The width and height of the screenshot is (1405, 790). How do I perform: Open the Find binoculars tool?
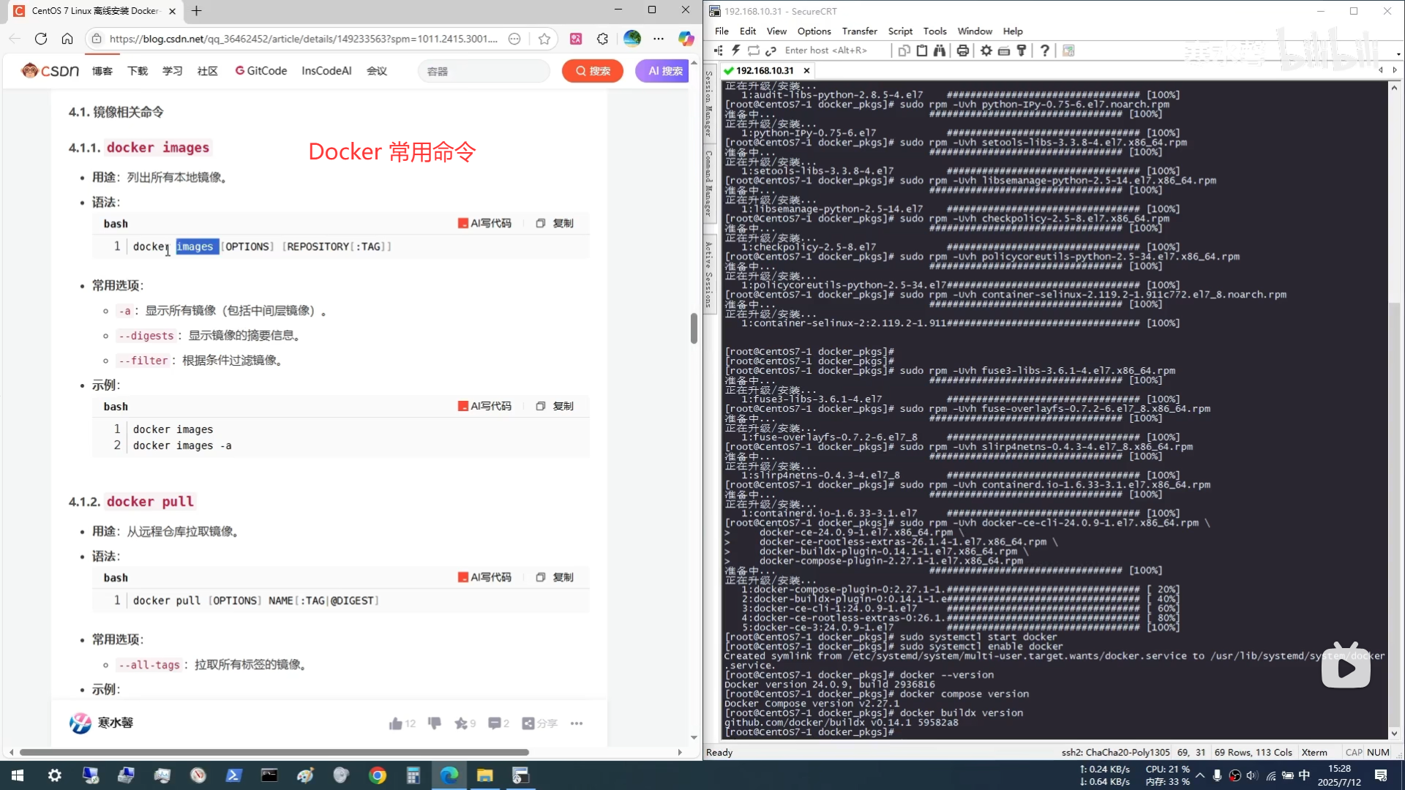tap(940, 50)
